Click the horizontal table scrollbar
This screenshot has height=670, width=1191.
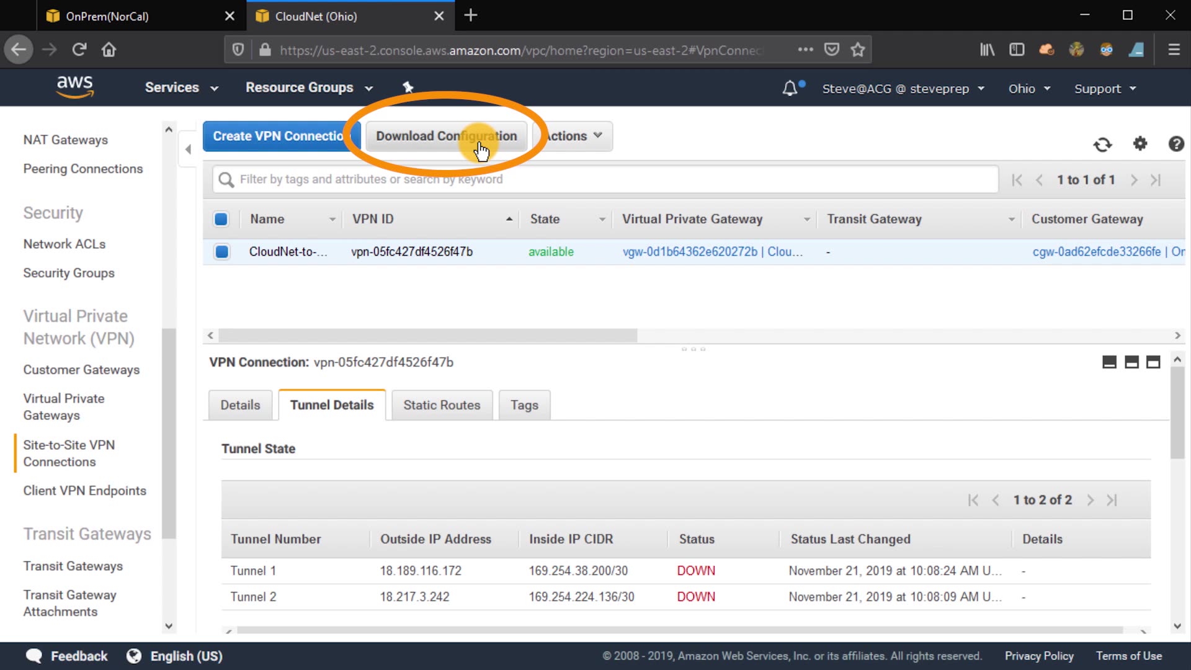coord(427,336)
